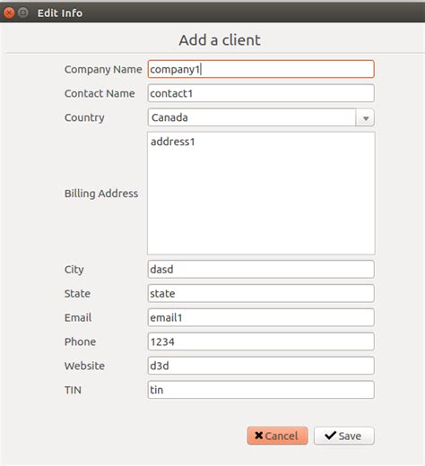Close the Edit Info window
Screen dimensions: 425x466
pyautogui.click(x=9, y=13)
